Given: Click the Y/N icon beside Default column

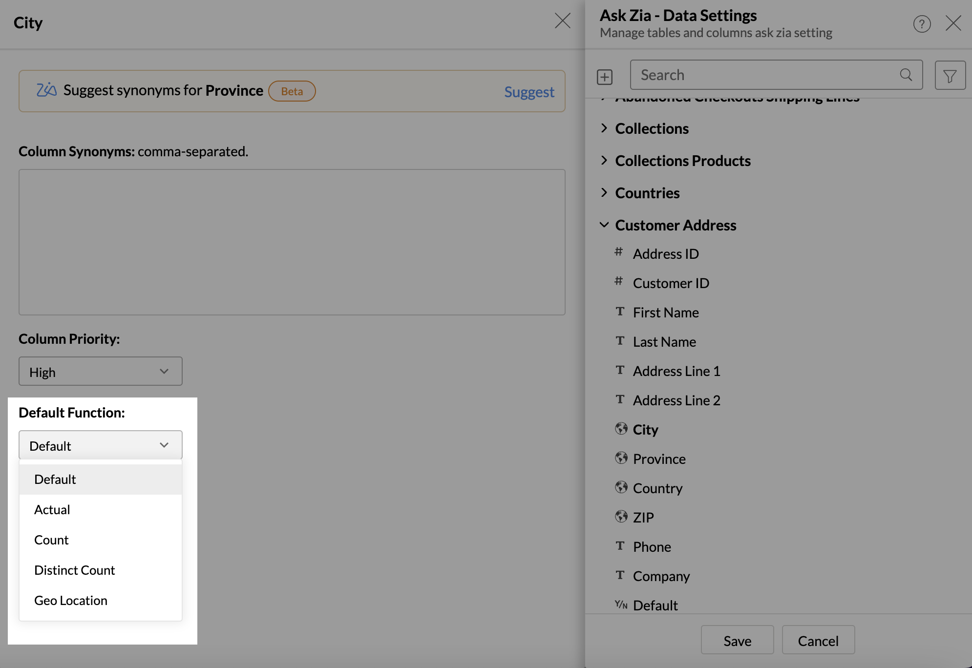Looking at the screenshot, I should [x=621, y=605].
